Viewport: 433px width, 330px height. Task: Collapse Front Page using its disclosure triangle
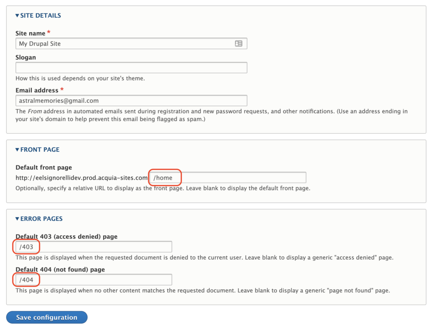pyautogui.click(x=17, y=149)
